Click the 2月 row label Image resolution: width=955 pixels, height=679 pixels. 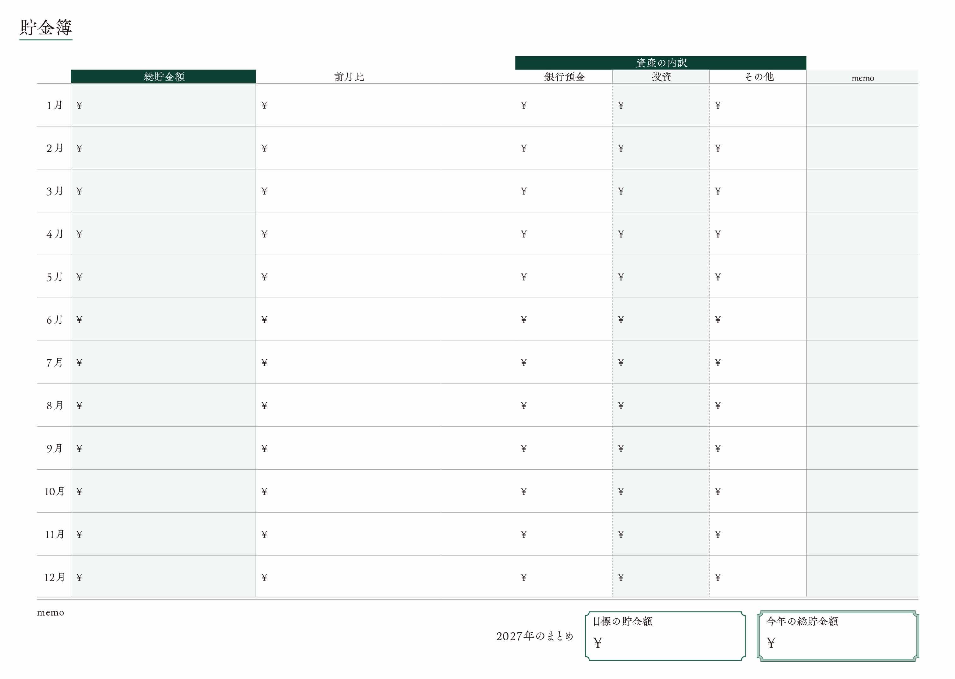point(54,148)
